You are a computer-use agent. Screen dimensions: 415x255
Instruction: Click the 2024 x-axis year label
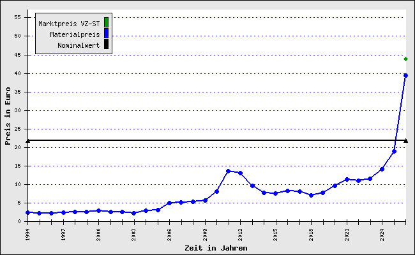point(382,233)
